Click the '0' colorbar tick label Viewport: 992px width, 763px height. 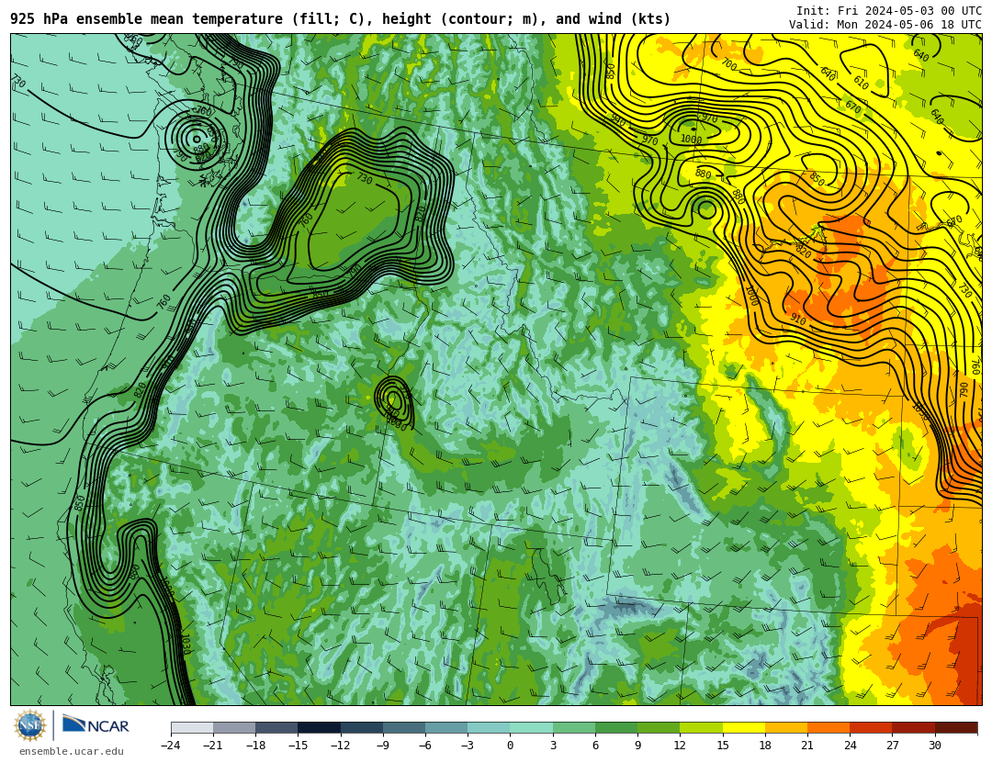point(510,746)
